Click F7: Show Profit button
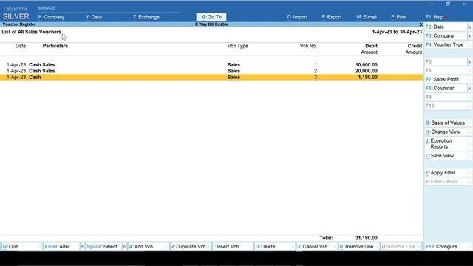The image size is (473, 266). click(446, 79)
